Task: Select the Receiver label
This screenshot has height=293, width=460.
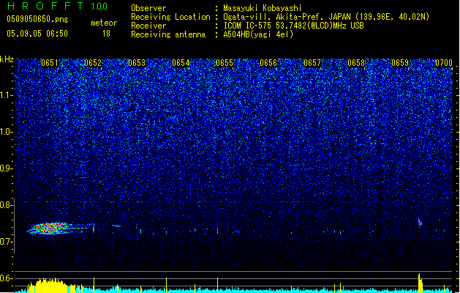Action: [148, 26]
